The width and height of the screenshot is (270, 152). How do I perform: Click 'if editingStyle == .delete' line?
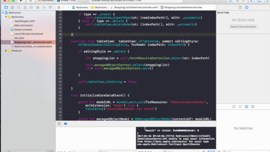tap(104, 52)
